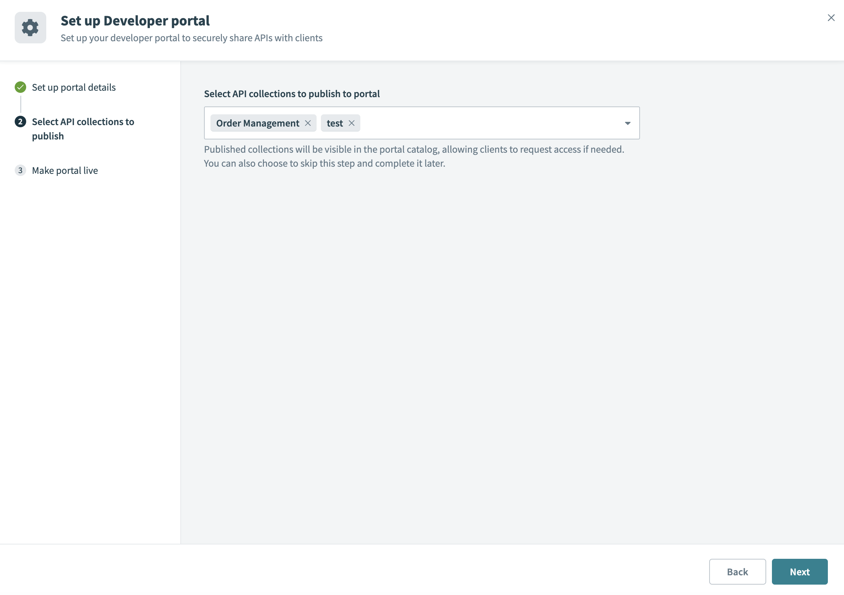Viewport: 844px width, 595px height.
Task: Click the step 3 number badge
Action: click(20, 170)
